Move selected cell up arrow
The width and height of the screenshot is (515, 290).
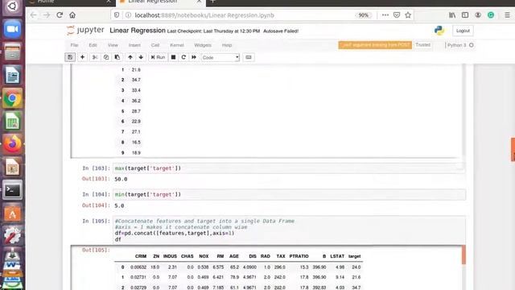point(130,57)
